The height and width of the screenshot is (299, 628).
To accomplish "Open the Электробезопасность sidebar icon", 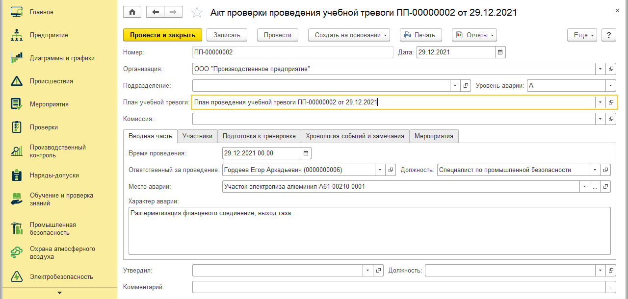I will click(x=17, y=276).
